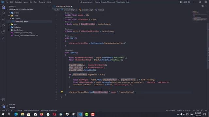Open Unity Hub from the taskbar
The width and height of the screenshot is (209, 117).
(67, 114)
